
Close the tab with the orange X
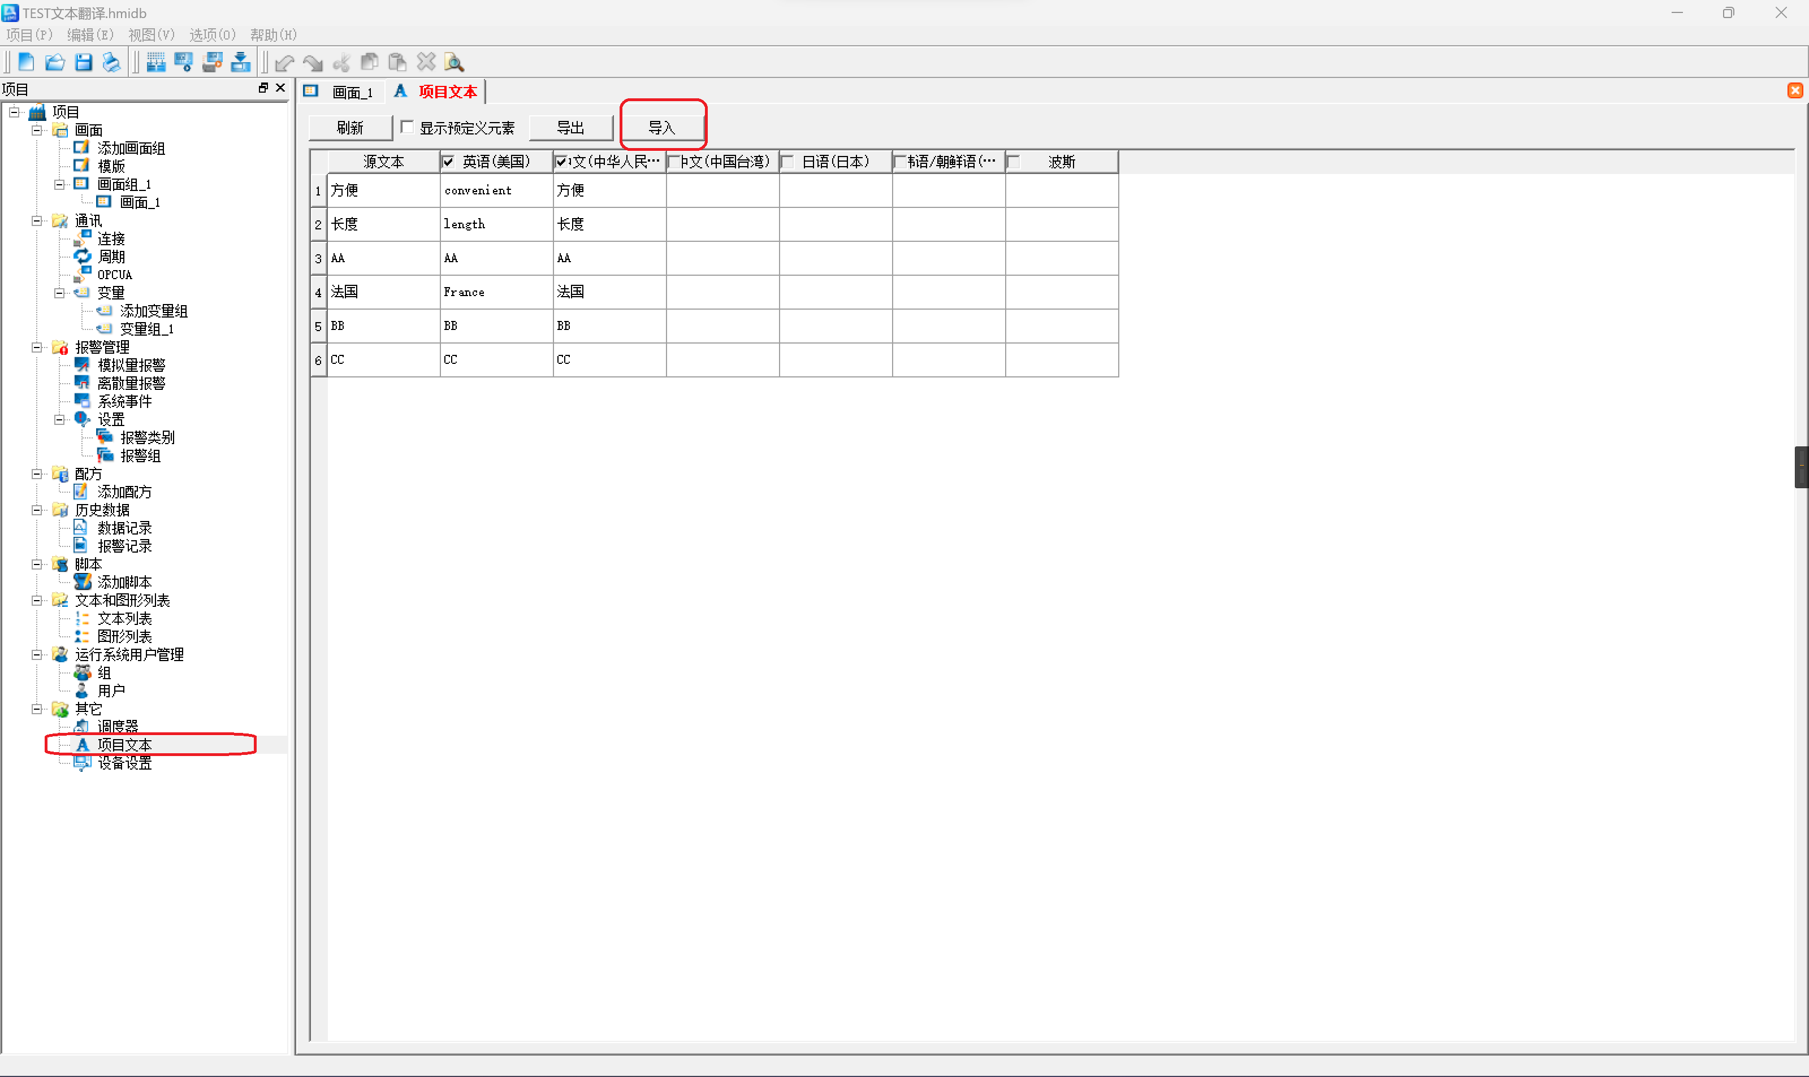point(1794,91)
